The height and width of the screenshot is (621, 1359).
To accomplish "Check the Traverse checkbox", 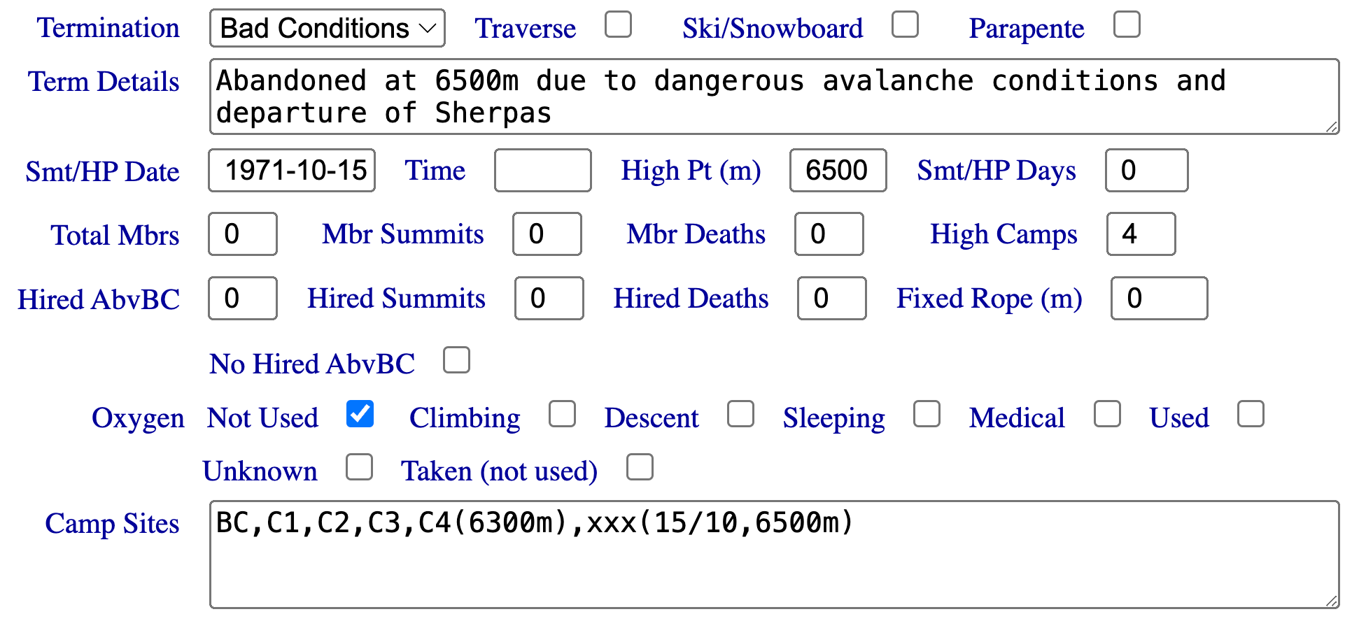I will tap(618, 24).
